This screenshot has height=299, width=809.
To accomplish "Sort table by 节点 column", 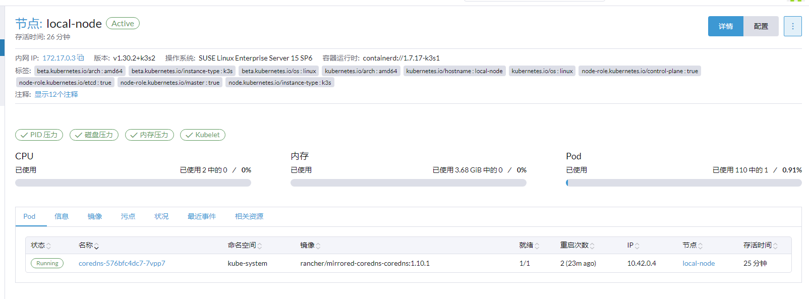I will tap(692, 246).
